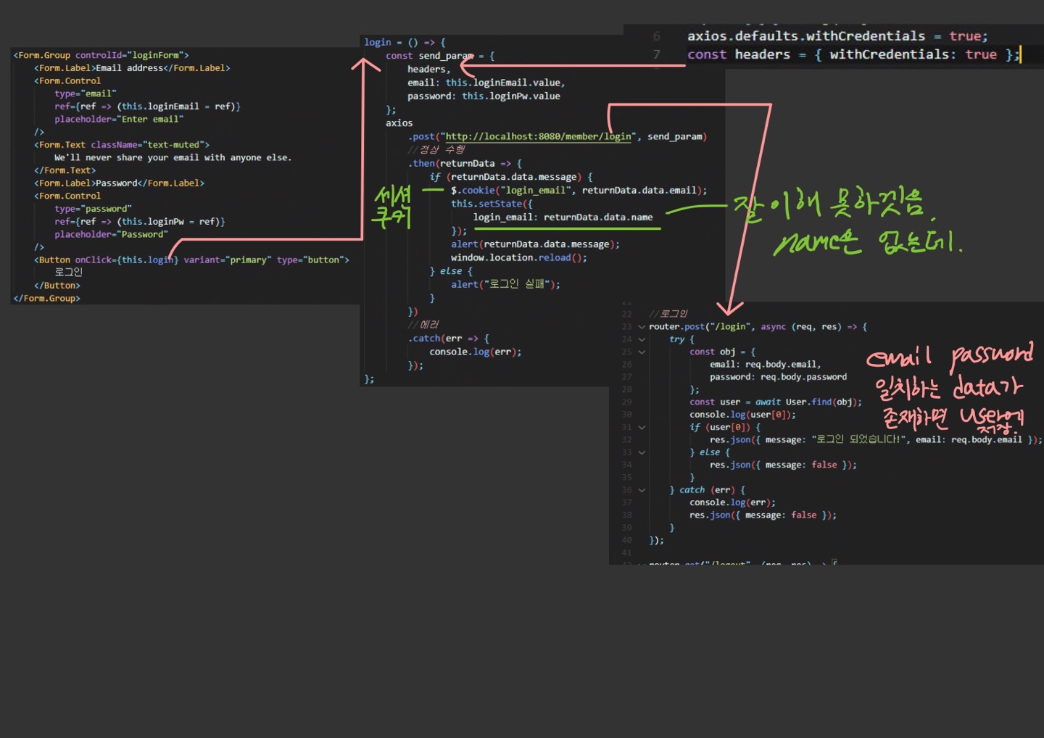1044x738 pixels.
Task: Click the window.location.reload() line
Action: [x=519, y=257]
